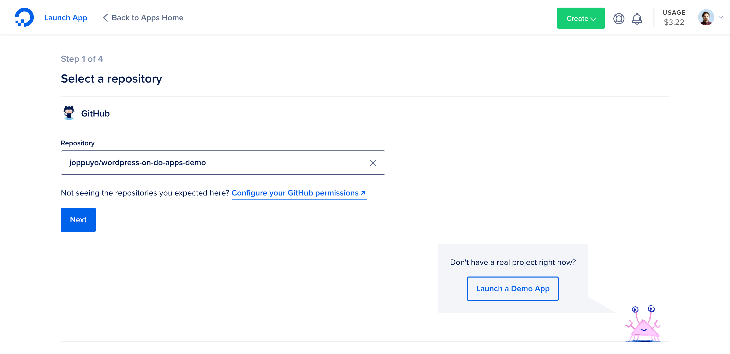The height and width of the screenshot is (354, 730).
Task: Click the GitHub Octocat icon
Action: point(69,113)
